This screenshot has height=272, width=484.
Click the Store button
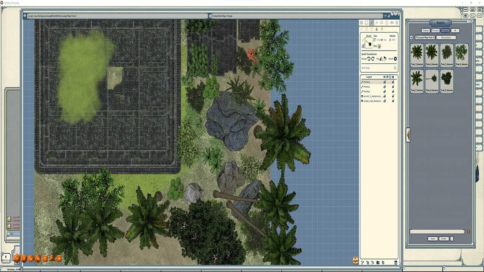[x=433, y=239]
